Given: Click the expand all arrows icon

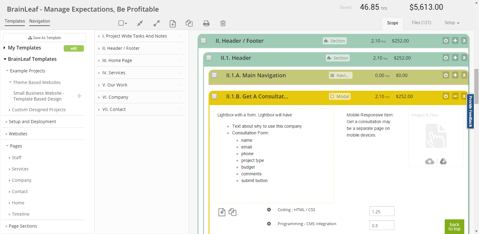Looking at the screenshot, I should (x=157, y=23).
